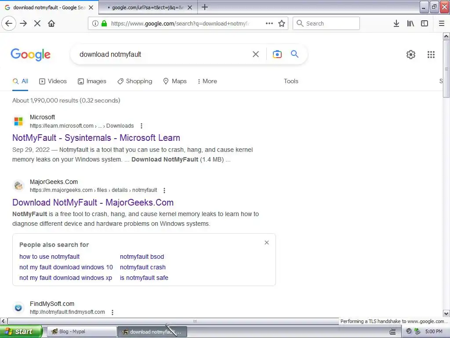Toggle the sidebar view icon
The height and width of the screenshot is (338, 450).
click(425, 24)
